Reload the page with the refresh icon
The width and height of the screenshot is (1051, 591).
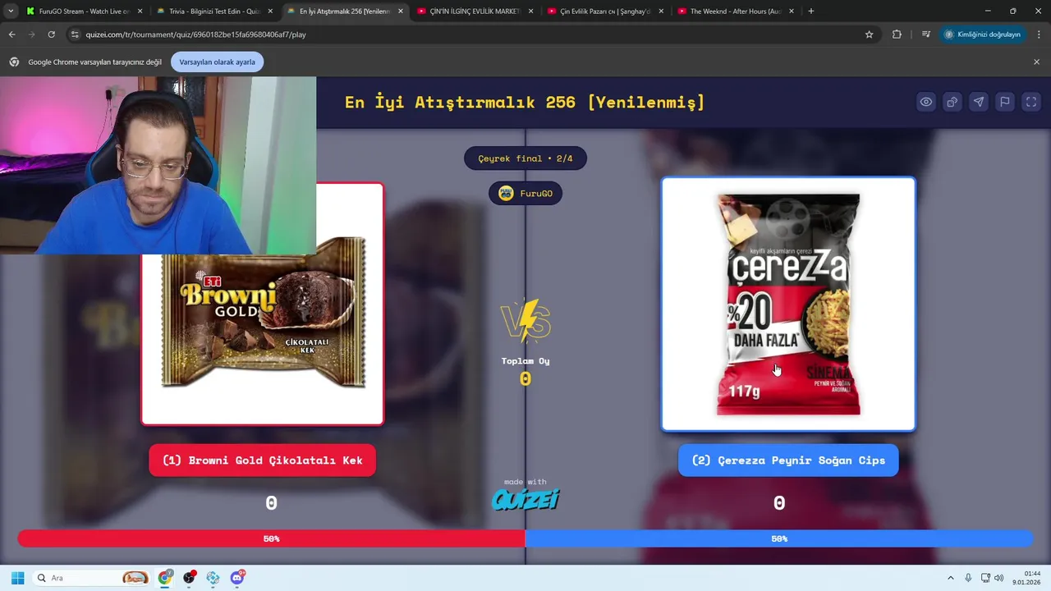(x=51, y=34)
